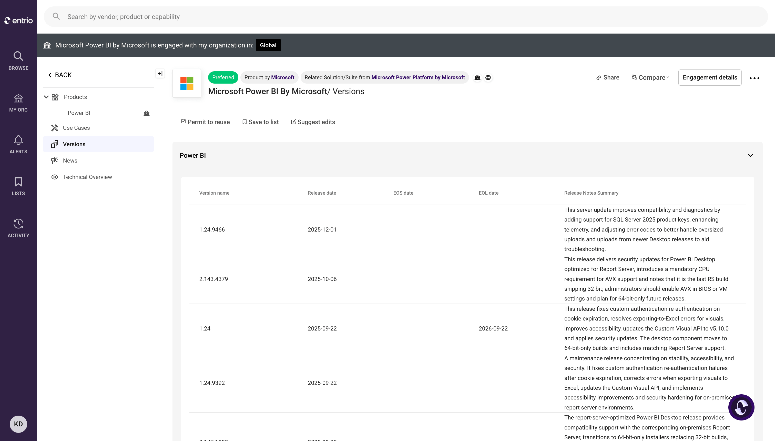Click the organization icon in the banner
Viewport: 775px width, 441px height.
coord(47,45)
